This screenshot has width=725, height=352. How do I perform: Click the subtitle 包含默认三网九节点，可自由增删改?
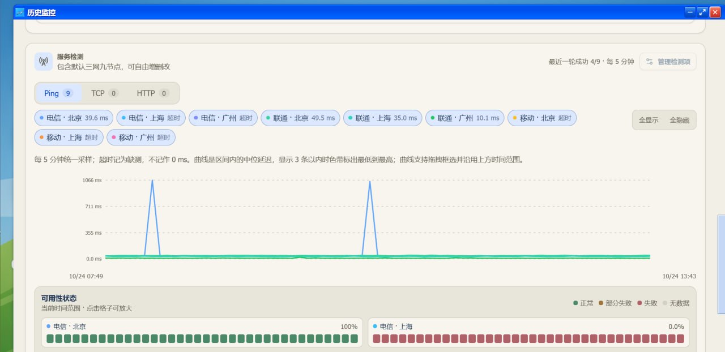coord(113,67)
